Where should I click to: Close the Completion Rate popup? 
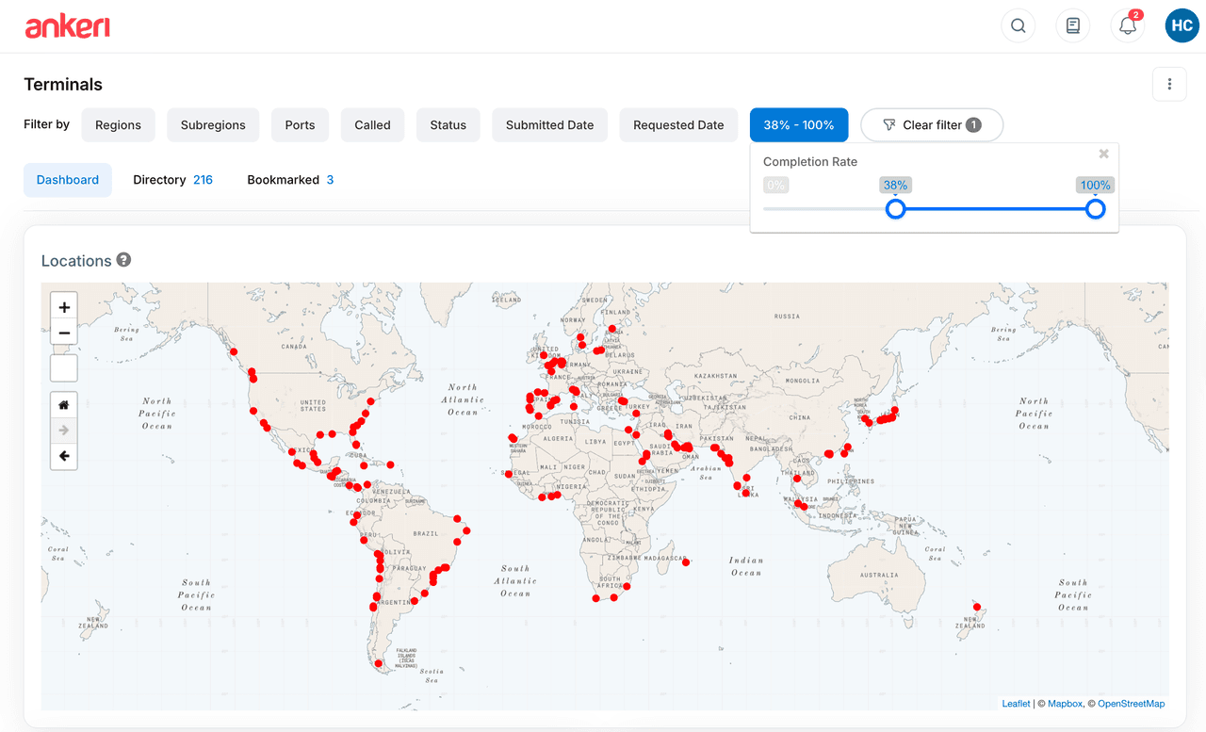(x=1103, y=155)
